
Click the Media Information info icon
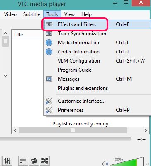49,43
